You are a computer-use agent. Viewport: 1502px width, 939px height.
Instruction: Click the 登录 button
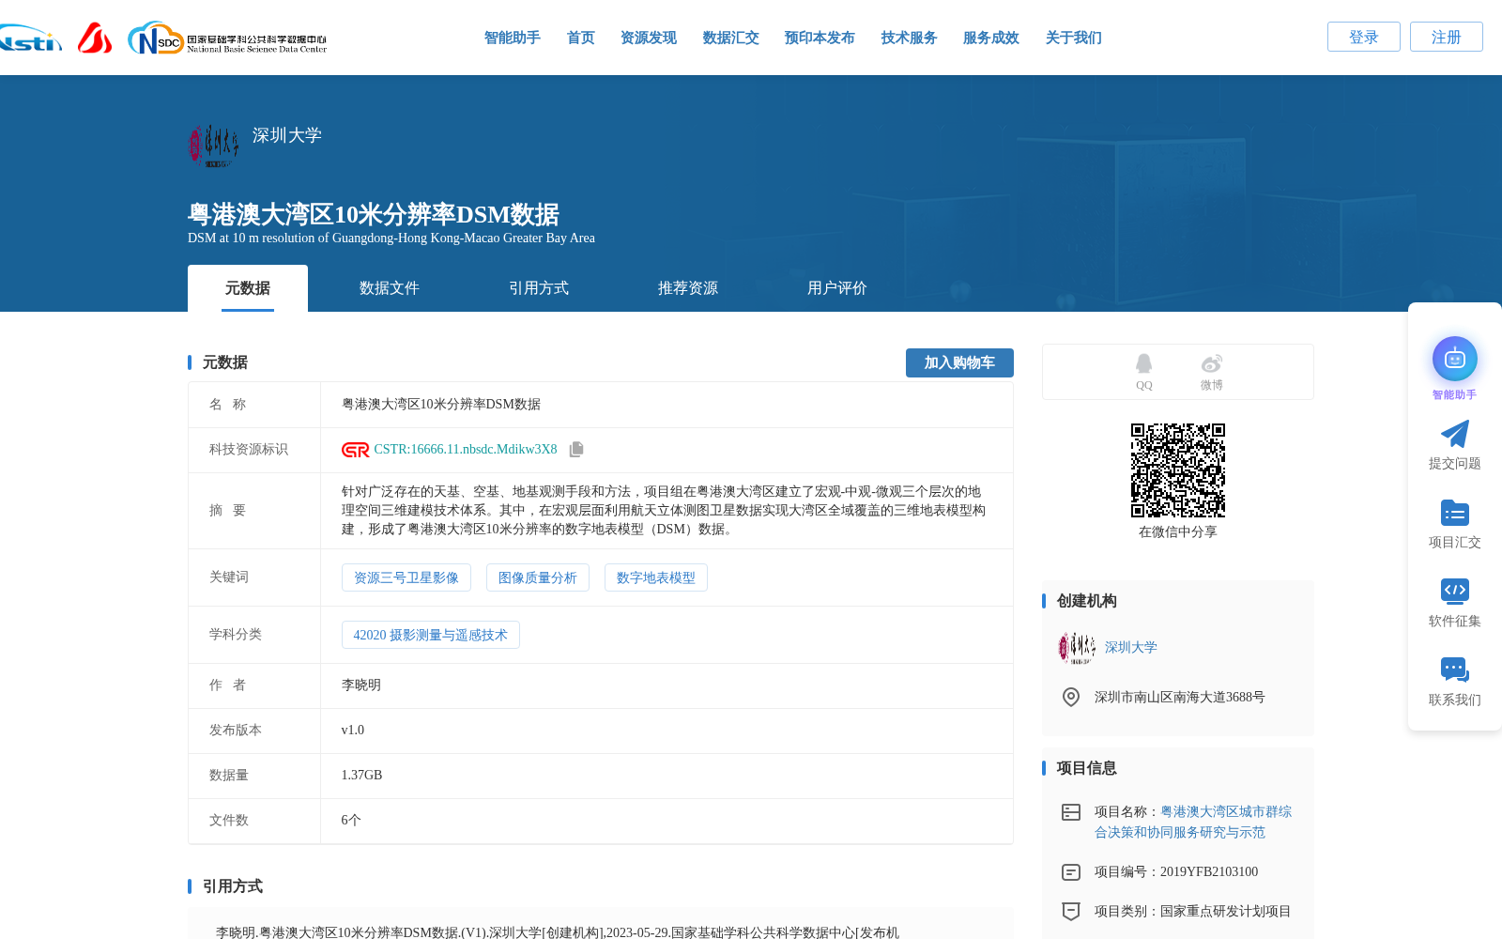click(x=1364, y=37)
